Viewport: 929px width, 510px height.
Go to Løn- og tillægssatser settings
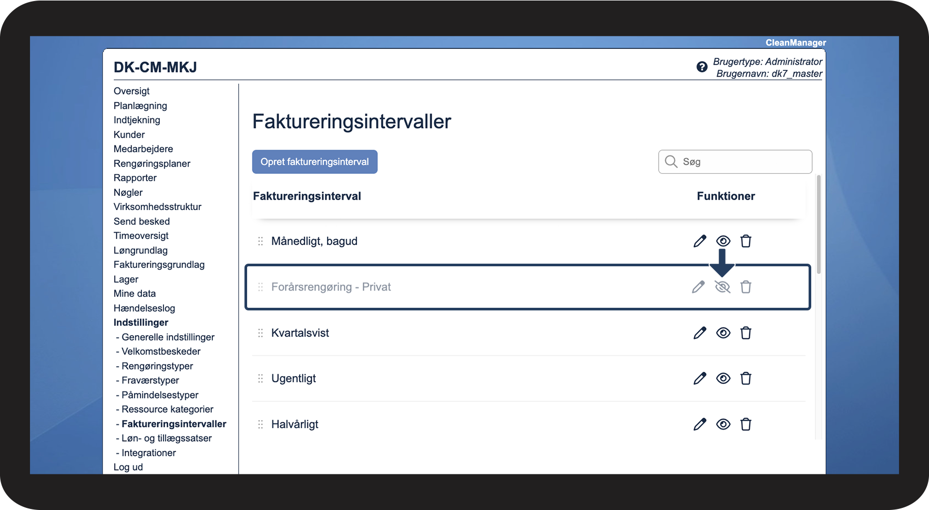166,438
